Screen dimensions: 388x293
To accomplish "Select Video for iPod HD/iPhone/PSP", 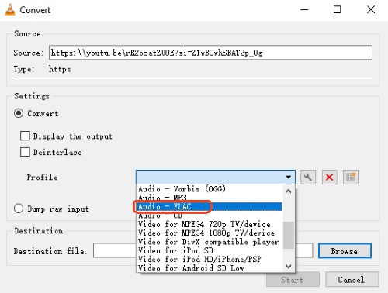I will click(210, 259).
